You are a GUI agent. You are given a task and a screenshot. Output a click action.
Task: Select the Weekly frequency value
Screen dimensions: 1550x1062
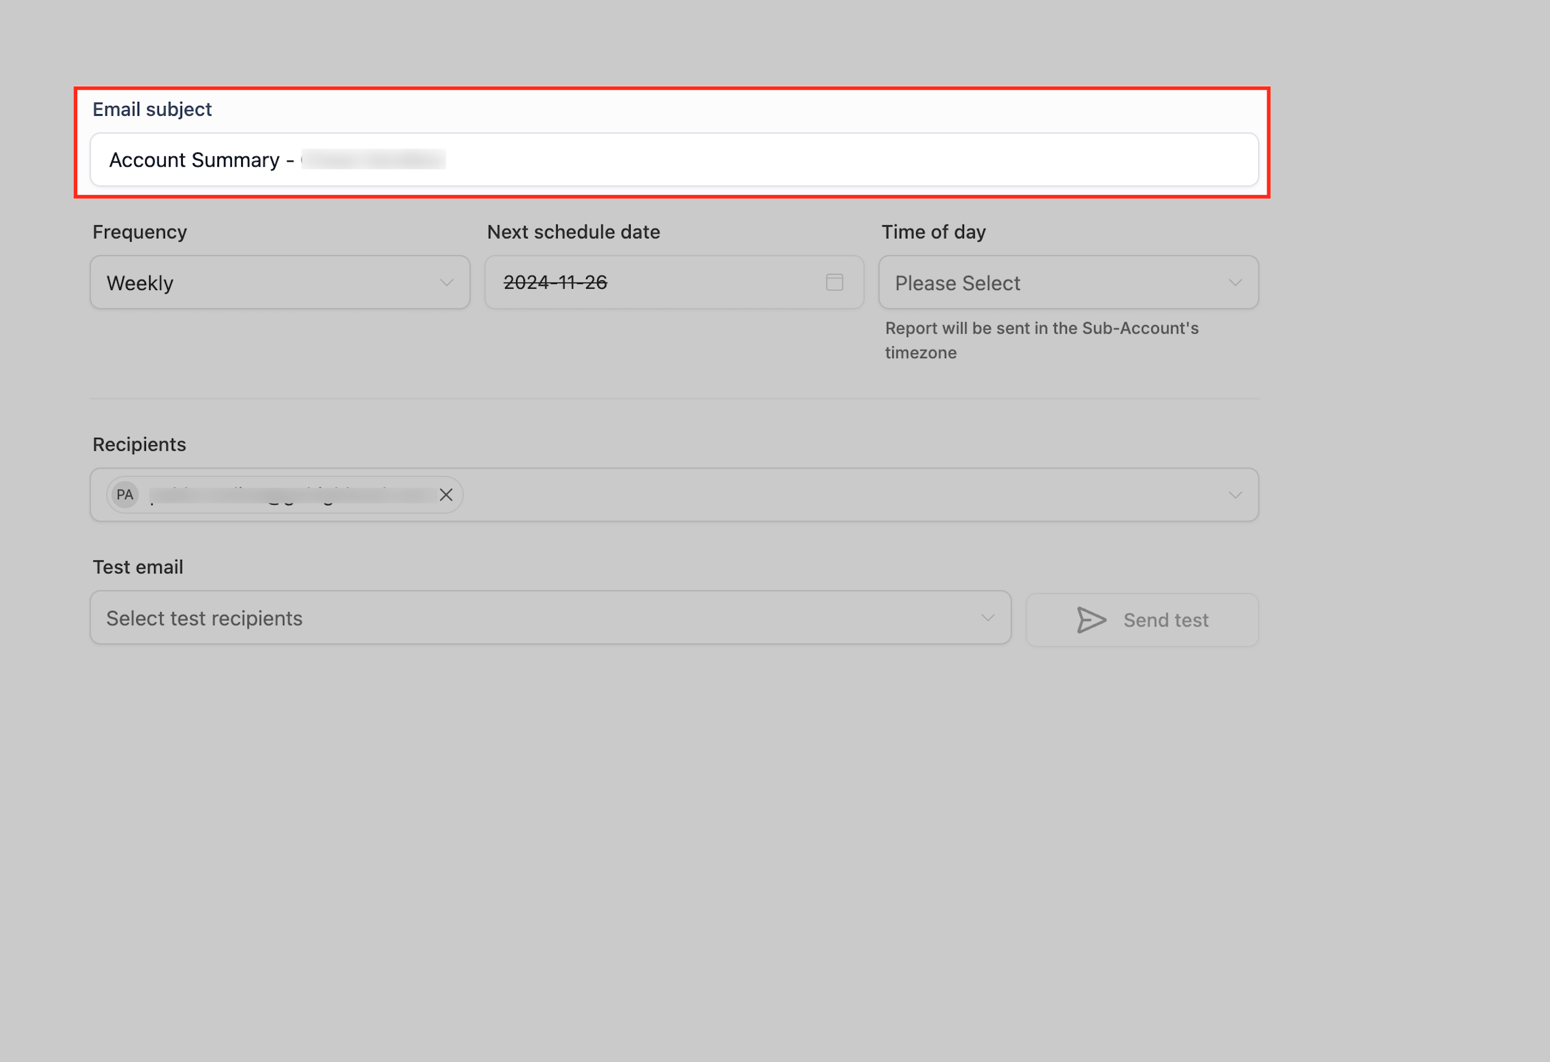coord(140,283)
